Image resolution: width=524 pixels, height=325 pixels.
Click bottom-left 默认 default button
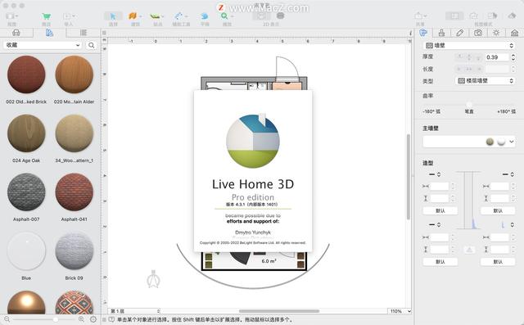440,262
